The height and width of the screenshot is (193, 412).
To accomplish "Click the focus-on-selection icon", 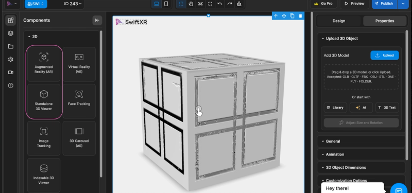I will point(200,4).
